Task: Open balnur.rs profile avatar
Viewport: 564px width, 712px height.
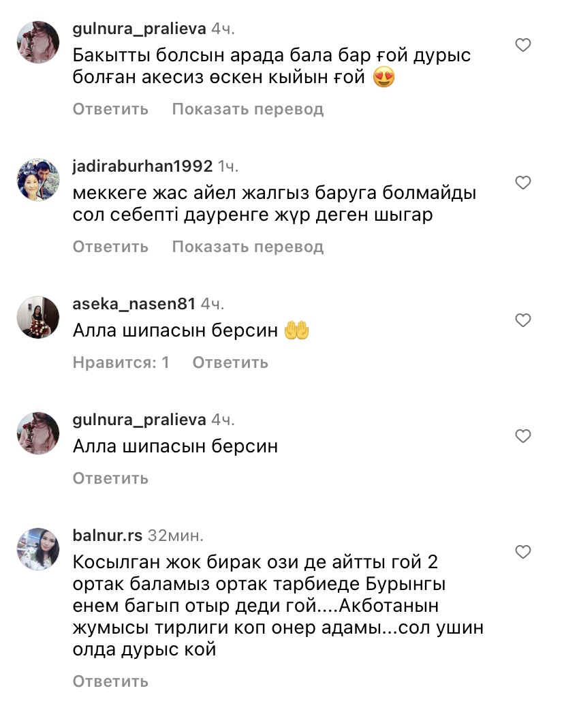Action: pos(38,549)
